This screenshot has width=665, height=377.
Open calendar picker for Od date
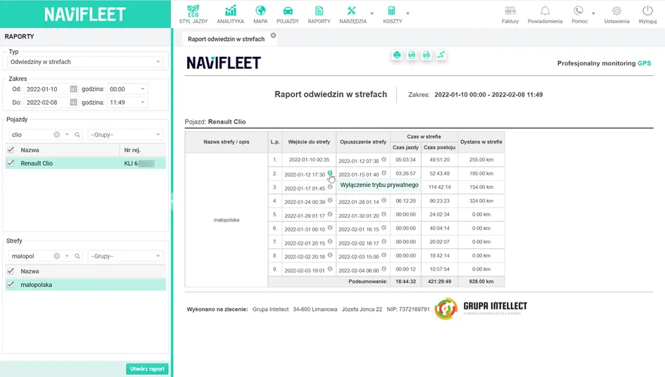click(73, 89)
